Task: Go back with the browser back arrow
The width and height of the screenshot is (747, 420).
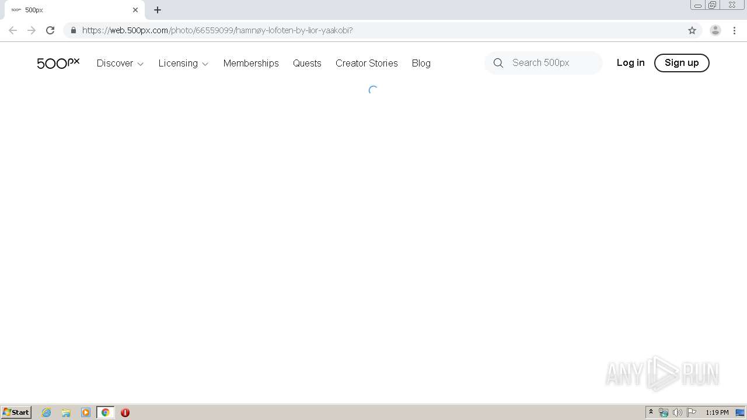Action: 13,30
